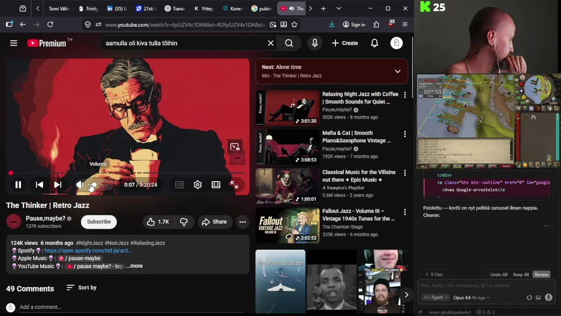Switch to the pukin Google tab

[x=261, y=8]
